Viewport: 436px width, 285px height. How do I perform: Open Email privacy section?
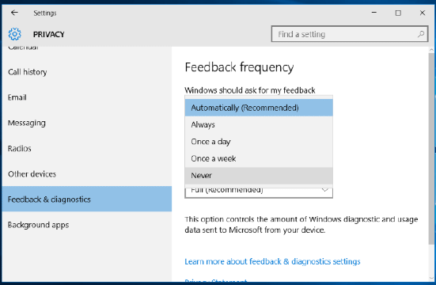point(87,97)
